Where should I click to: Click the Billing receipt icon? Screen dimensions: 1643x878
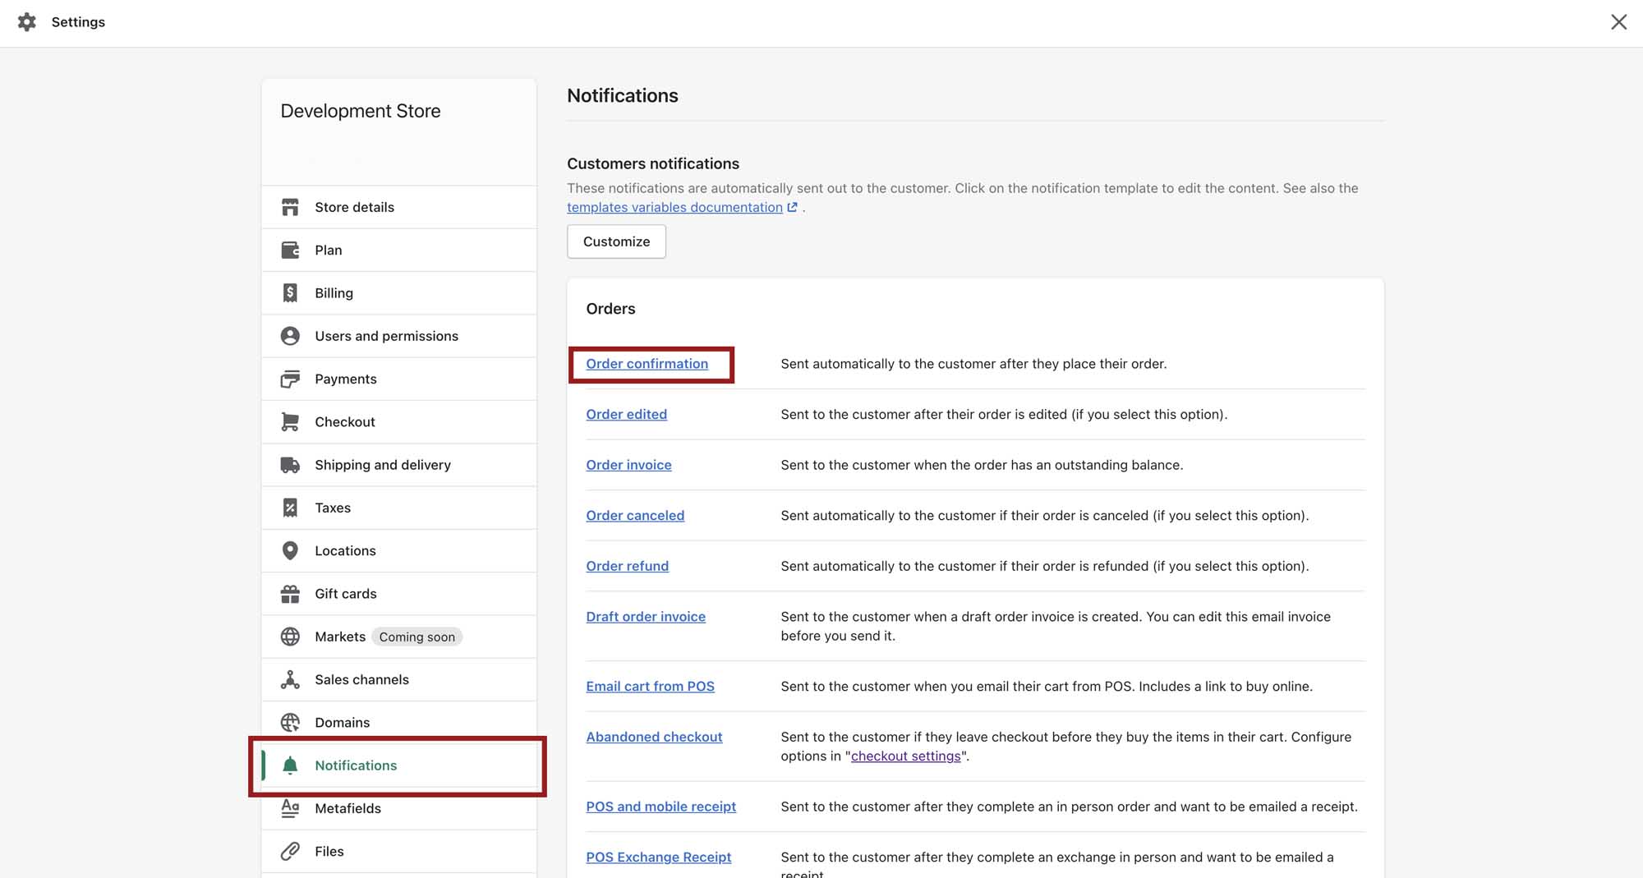pyautogui.click(x=290, y=293)
